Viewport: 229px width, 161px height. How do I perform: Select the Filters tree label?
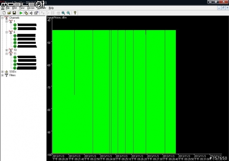pyautogui.click(x=13, y=75)
